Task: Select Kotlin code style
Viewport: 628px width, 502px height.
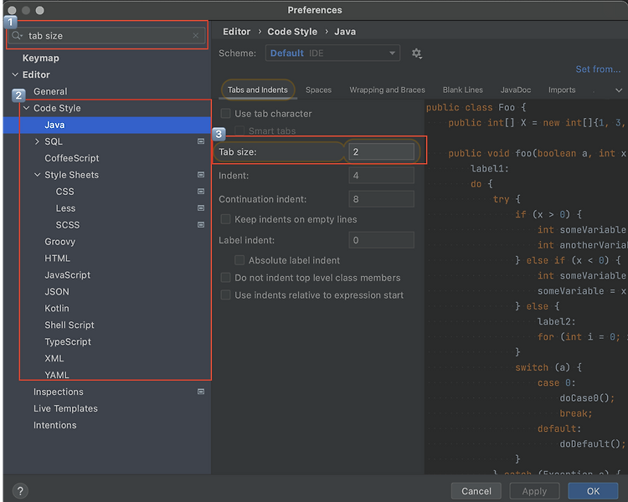Action: 57,308
